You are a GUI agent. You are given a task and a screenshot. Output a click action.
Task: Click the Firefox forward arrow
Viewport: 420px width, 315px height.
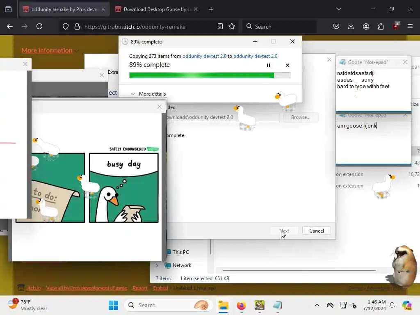[25, 26]
